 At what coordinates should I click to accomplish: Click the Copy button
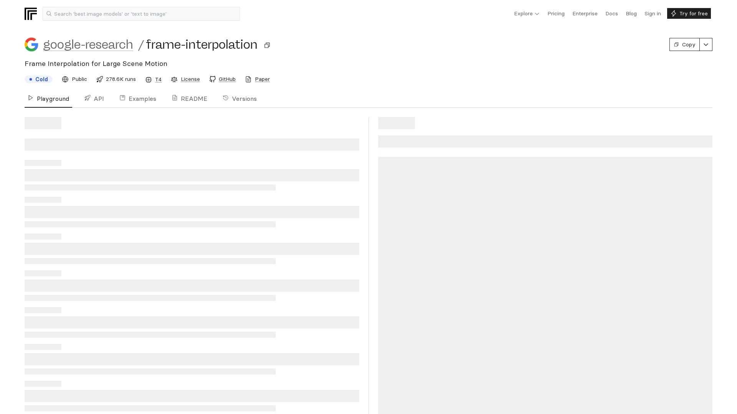pyautogui.click(x=684, y=44)
